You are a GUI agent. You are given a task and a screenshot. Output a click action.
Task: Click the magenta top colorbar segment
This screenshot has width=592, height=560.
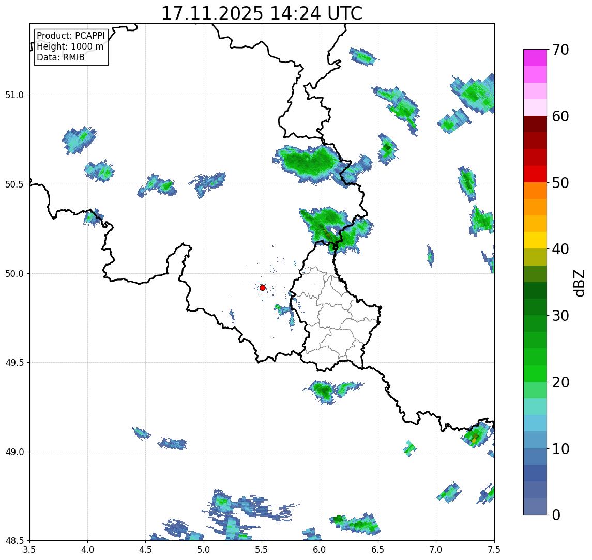click(x=535, y=58)
